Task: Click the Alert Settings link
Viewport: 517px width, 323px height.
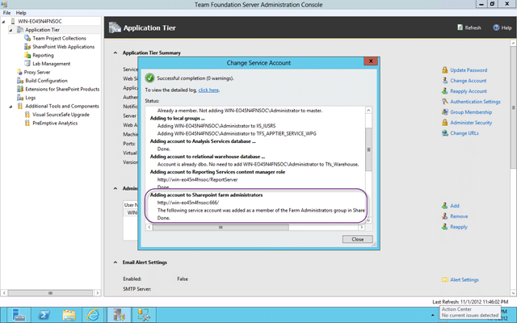Action: [464, 280]
